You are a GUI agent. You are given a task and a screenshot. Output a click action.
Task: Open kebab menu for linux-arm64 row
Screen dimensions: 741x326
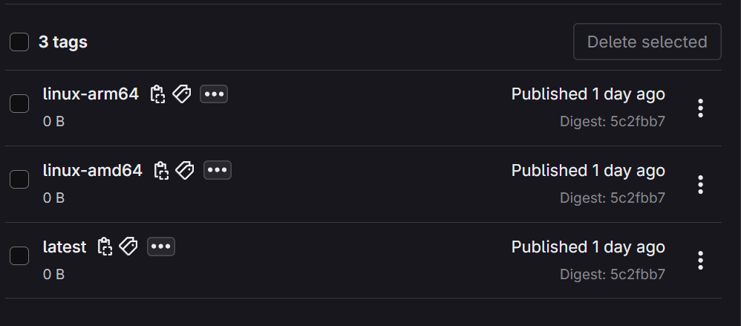click(x=700, y=108)
